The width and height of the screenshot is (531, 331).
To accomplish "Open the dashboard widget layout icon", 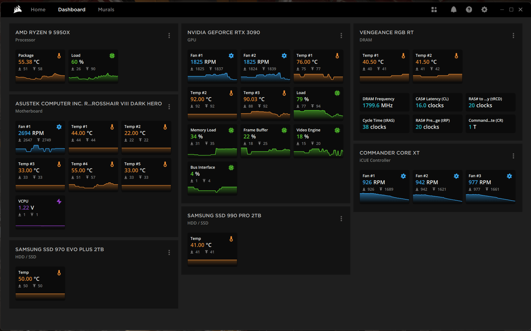I will click(x=434, y=10).
